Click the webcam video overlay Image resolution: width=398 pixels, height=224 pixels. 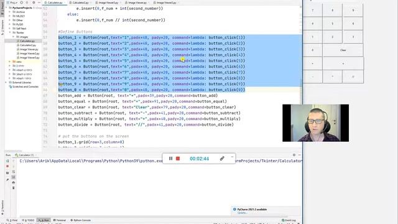[315, 123]
